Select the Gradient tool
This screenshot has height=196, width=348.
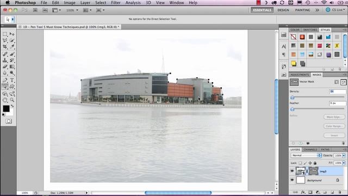pos(12,66)
